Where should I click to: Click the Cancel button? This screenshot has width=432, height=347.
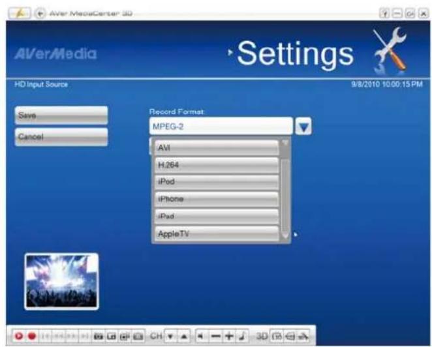(61, 137)
